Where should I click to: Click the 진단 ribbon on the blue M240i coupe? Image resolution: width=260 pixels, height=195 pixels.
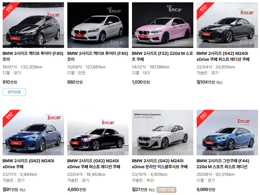pos(9,116)
